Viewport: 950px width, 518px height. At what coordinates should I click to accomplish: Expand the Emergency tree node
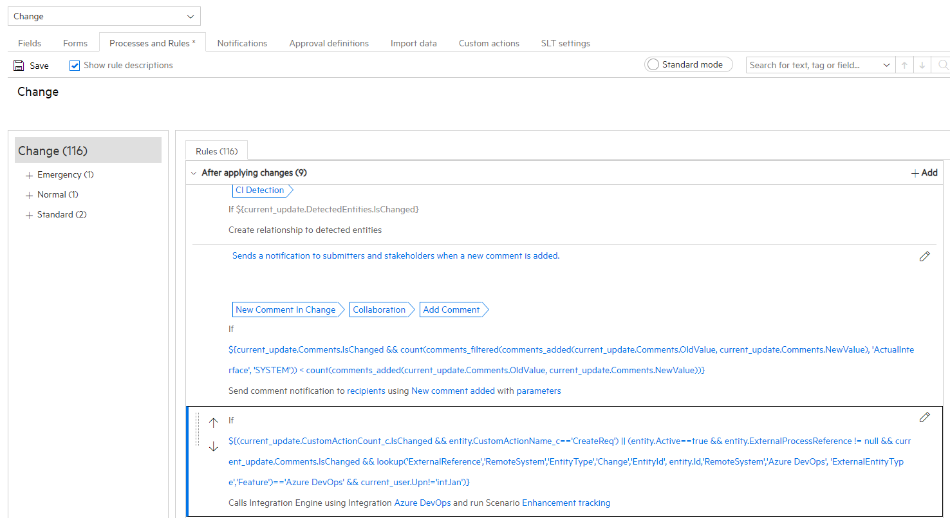(28, 174)
